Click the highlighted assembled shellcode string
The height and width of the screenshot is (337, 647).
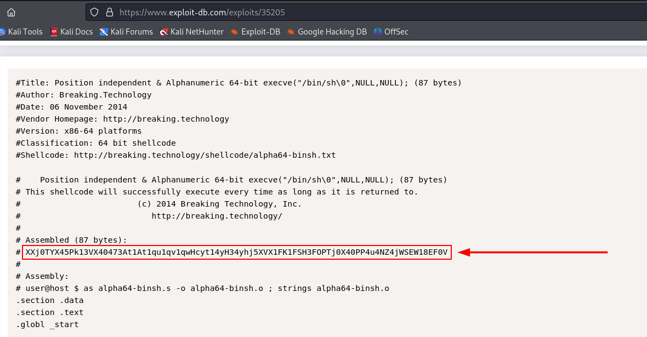tap(237, 252)
